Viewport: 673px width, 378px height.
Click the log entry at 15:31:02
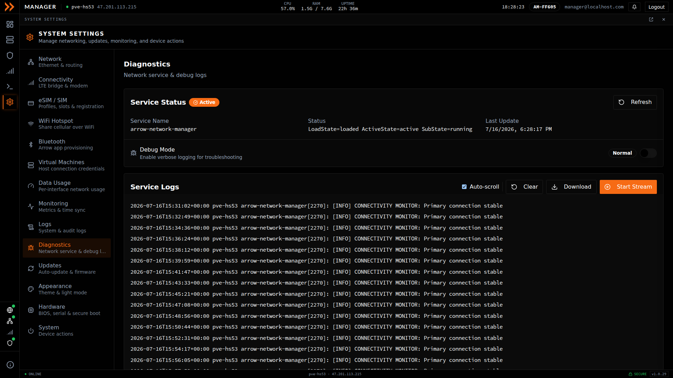[x=317, y=206]
